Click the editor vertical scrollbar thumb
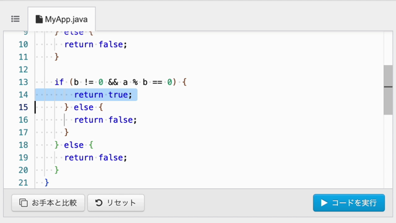Viewport: 396px width, 223px height. pyautogui.click(x=388, y=90)
